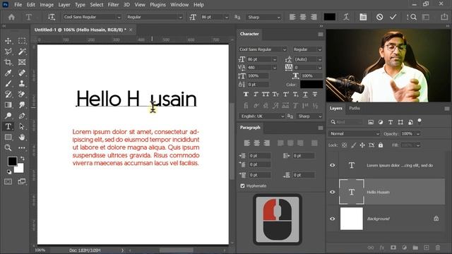The image size is (452, 254).
Task: Open the tracking 480 dropdown
Action: 275,68
